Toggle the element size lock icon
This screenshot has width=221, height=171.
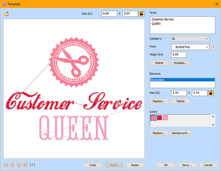(x=211, y=93)
